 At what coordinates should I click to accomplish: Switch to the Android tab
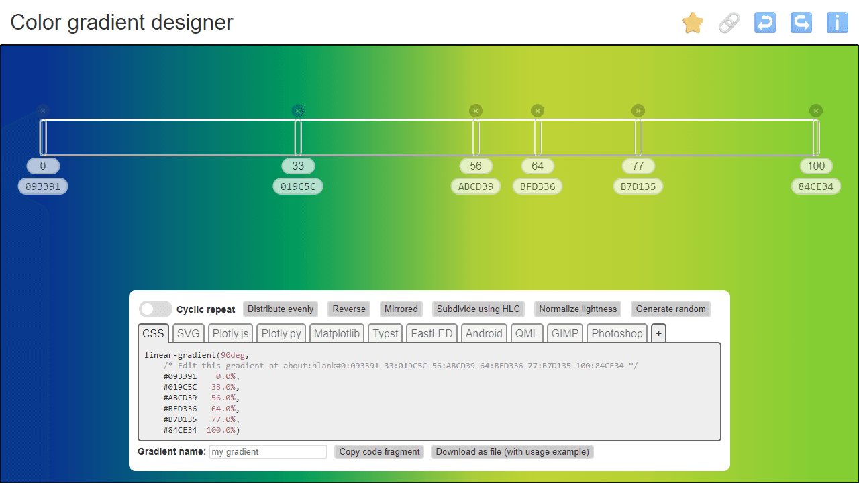(484, 333)
